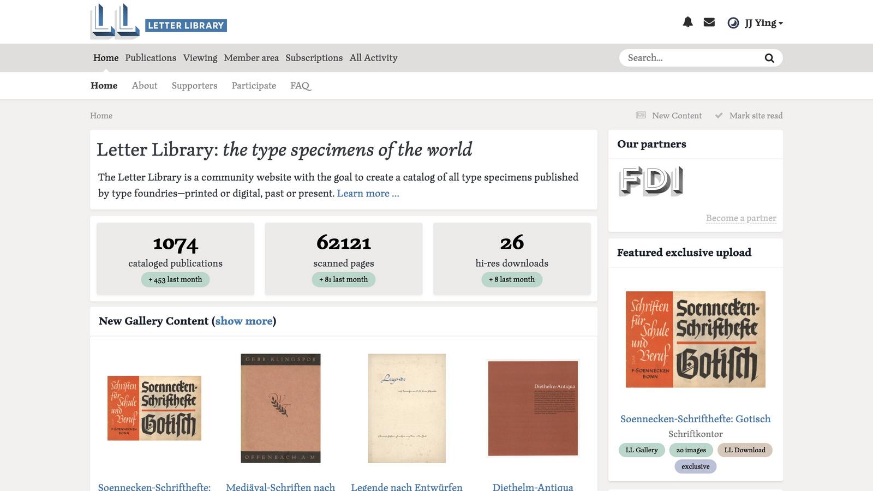Open the featured Soennecken Gotisch cover image
This screenshot has height=491, width=873.
(x=696, y=339)
